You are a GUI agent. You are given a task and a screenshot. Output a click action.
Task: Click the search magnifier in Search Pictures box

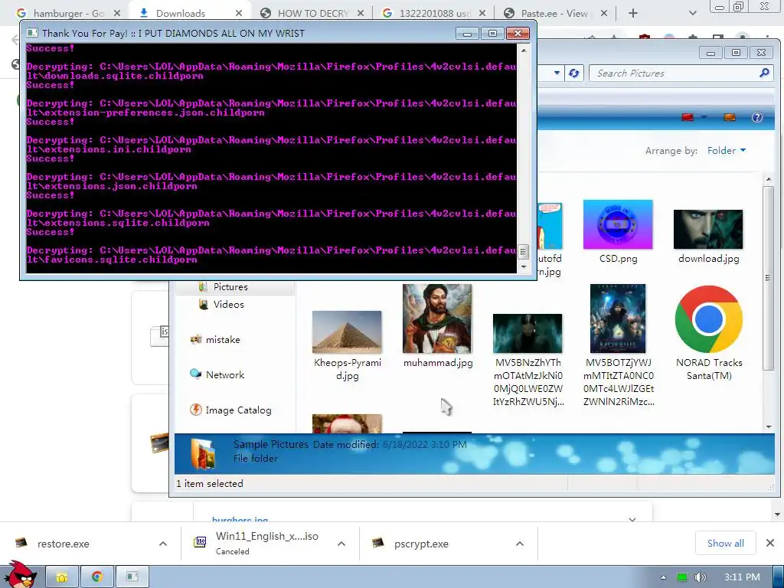point(763,73)
